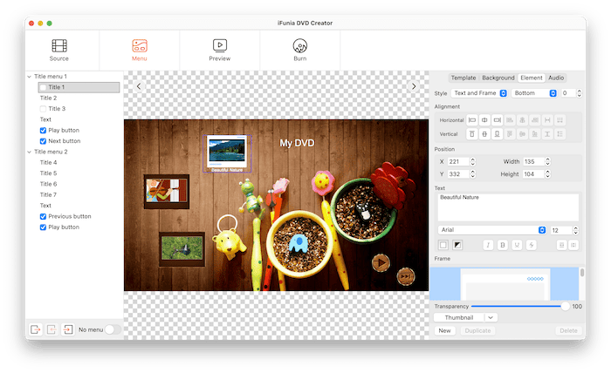Click the Burn disc icon
Viewport: 611px width, 373px height.
click(299, 45)
